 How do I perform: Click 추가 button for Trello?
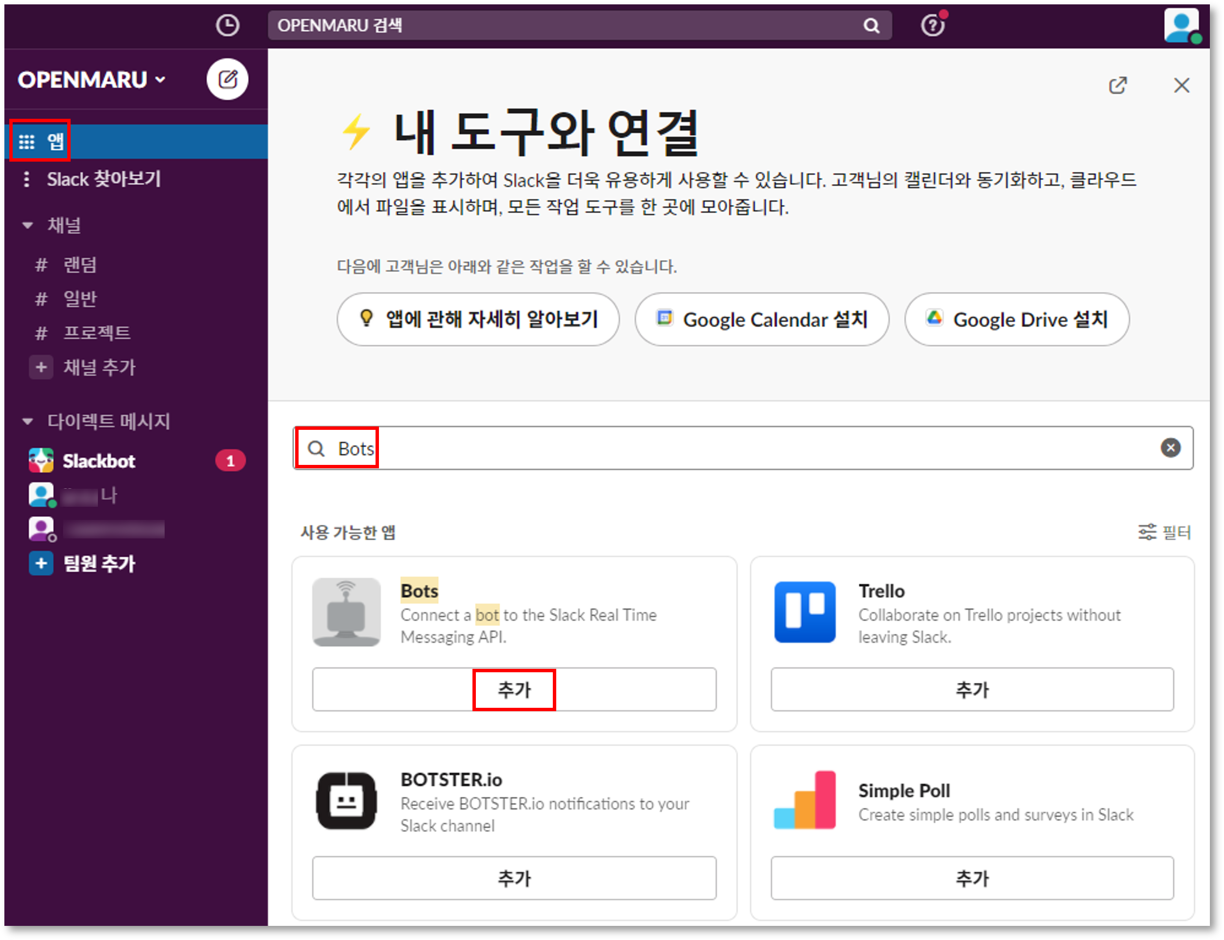tap(972, 689)
